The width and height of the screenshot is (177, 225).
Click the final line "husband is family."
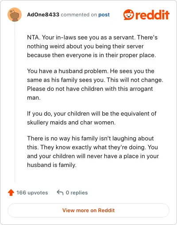tap(52, 165)
